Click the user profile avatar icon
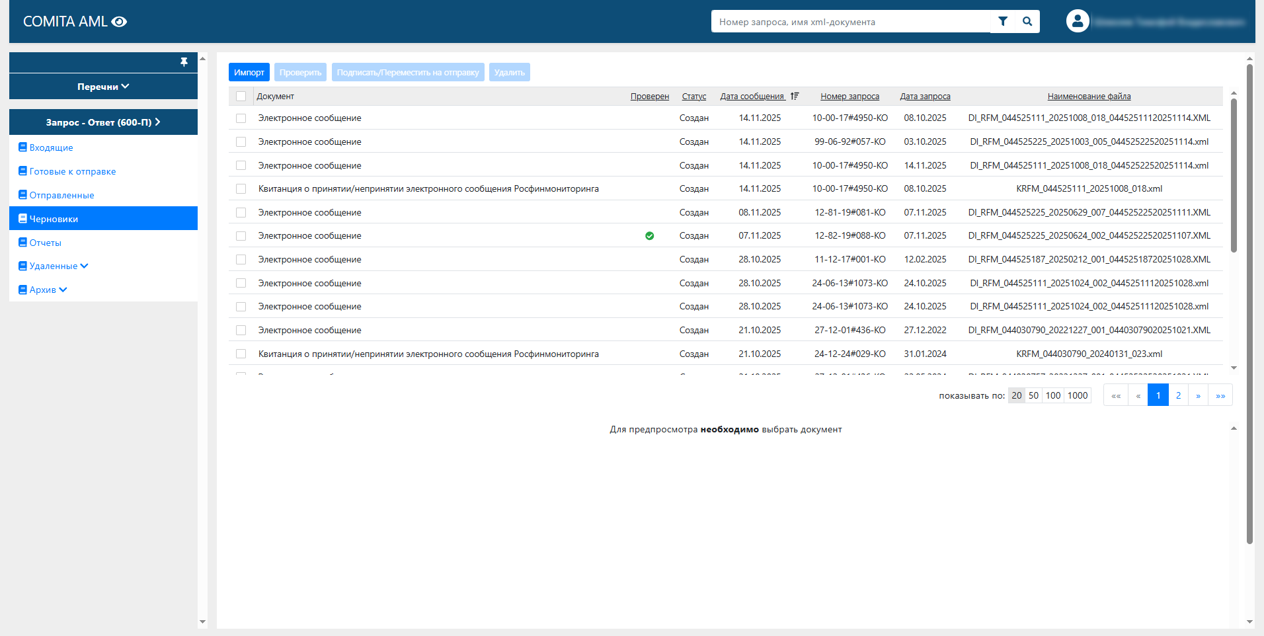The width and height of the screenshot is (1264, 636). tap(1077, 21)
